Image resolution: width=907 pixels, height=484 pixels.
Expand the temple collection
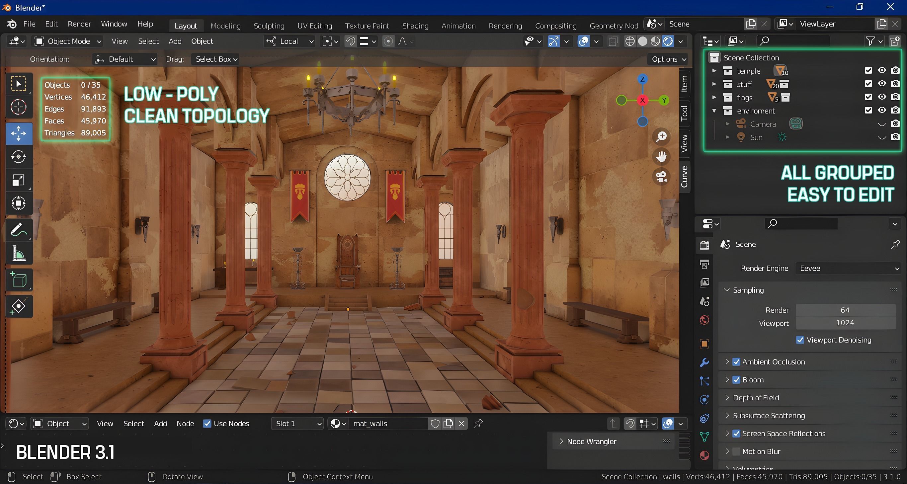pyautogui.click(x=714, y=71)
